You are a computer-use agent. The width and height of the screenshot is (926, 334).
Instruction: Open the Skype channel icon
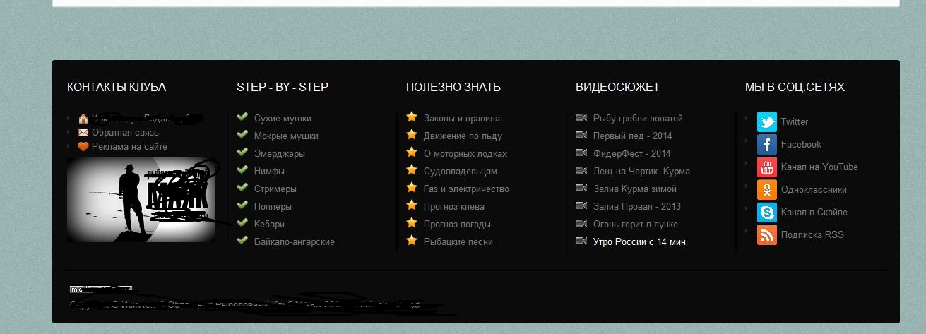(x=767, y=213)
